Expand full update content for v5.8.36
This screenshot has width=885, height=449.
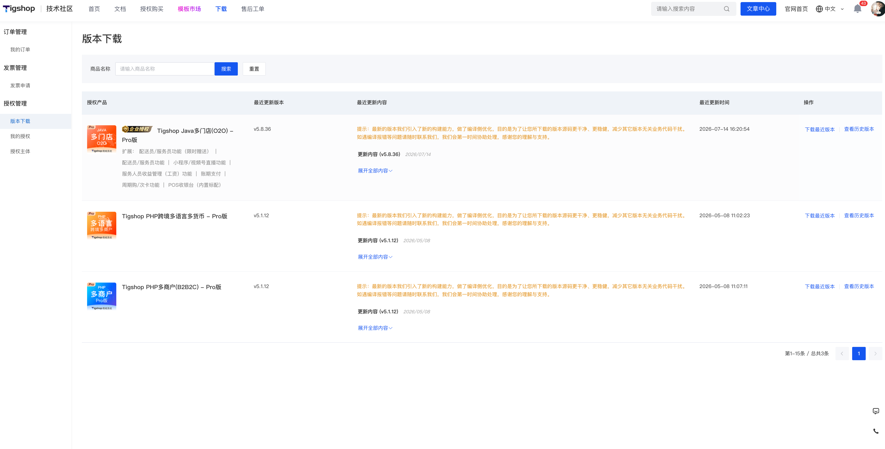pyautogui.click(x=375, y=171)
